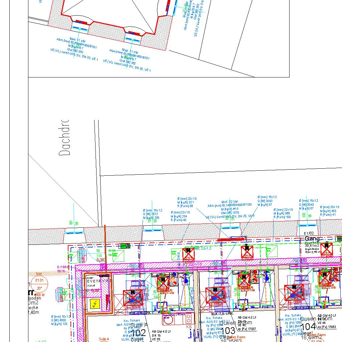The width and height of the screenshot is (342, 342).
Task: Select the dp [Pa] 17087 value
Action: (247, 329)
